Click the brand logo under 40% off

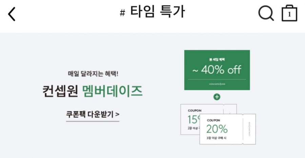pyautogui.click(x=217, y=83)
